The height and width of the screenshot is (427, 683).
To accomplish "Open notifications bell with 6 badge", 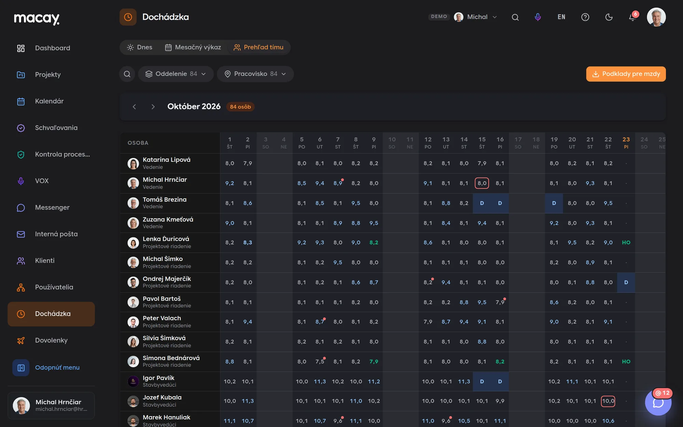I will click(x=632, y=17).
